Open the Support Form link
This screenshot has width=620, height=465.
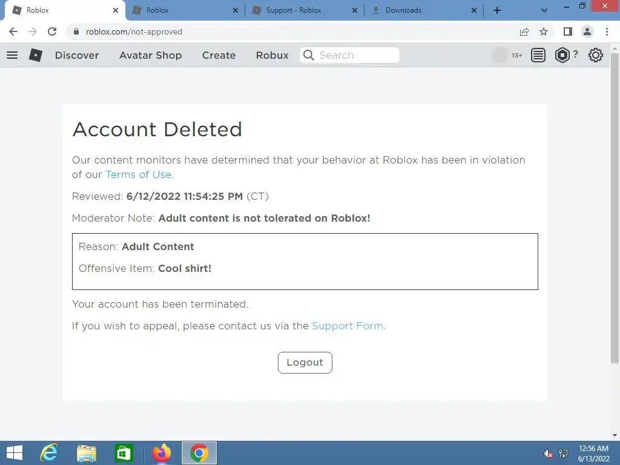(348, 326)
